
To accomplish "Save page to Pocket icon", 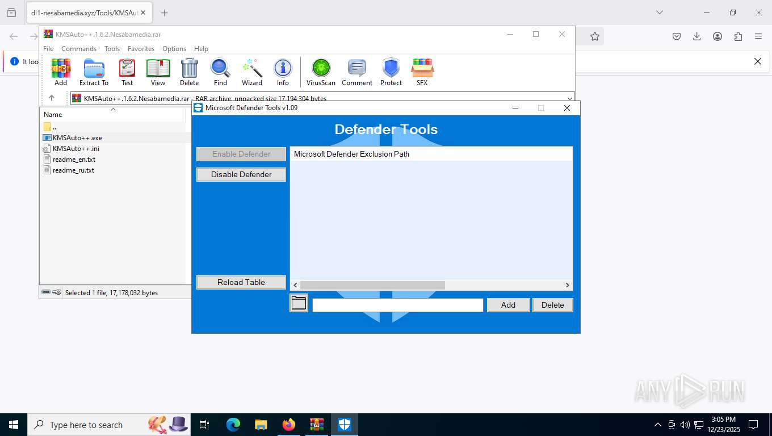I will tap(677, 36).
